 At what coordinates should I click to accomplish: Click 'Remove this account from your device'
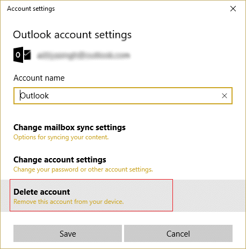69,202
